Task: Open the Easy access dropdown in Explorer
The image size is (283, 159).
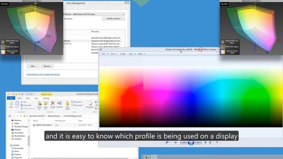Action: tap(78, 105)
